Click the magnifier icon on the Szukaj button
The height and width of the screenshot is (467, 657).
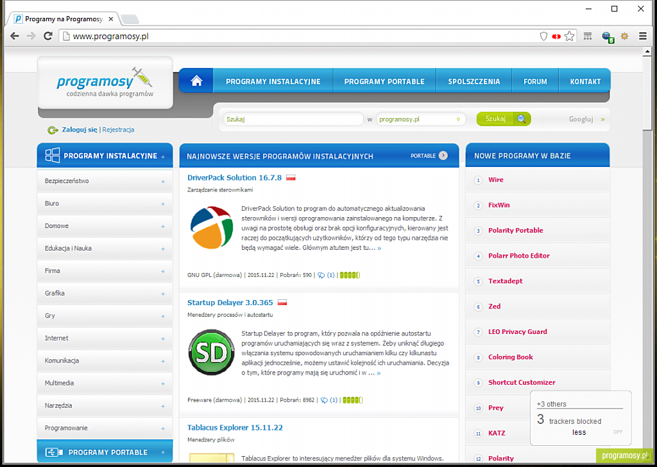click(522, 119)
